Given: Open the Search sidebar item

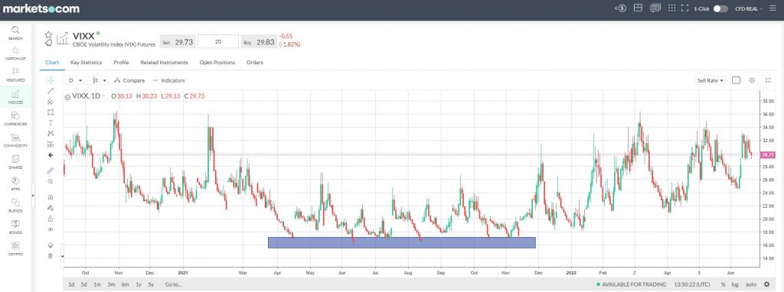Looking at the screenshot, I should pos(15,32).
